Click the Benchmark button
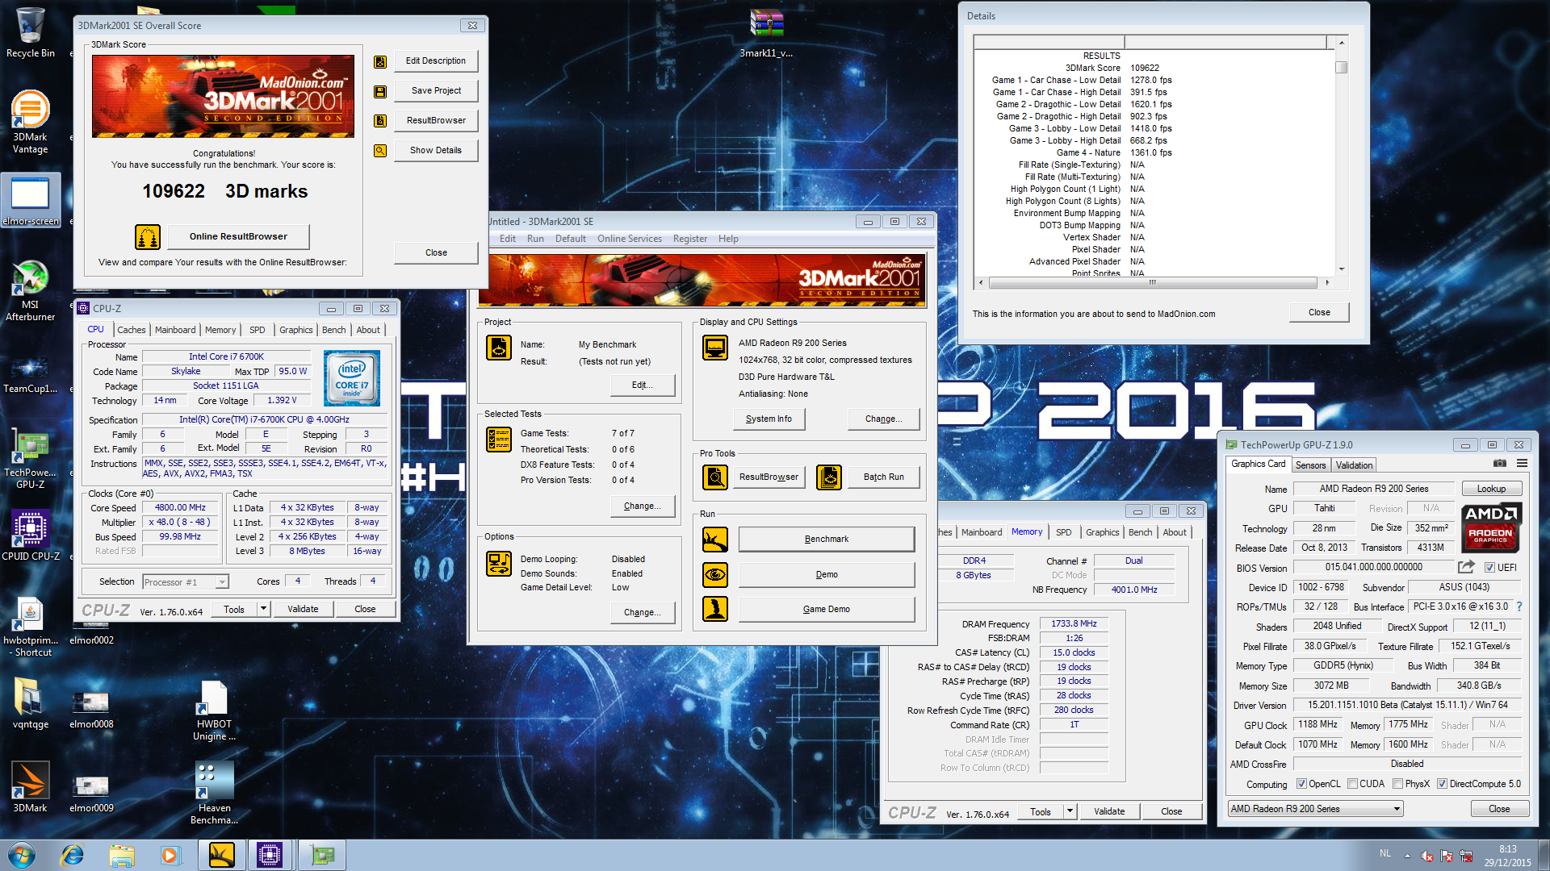This screenshot has height=871, width=1550. coord(827,539)
